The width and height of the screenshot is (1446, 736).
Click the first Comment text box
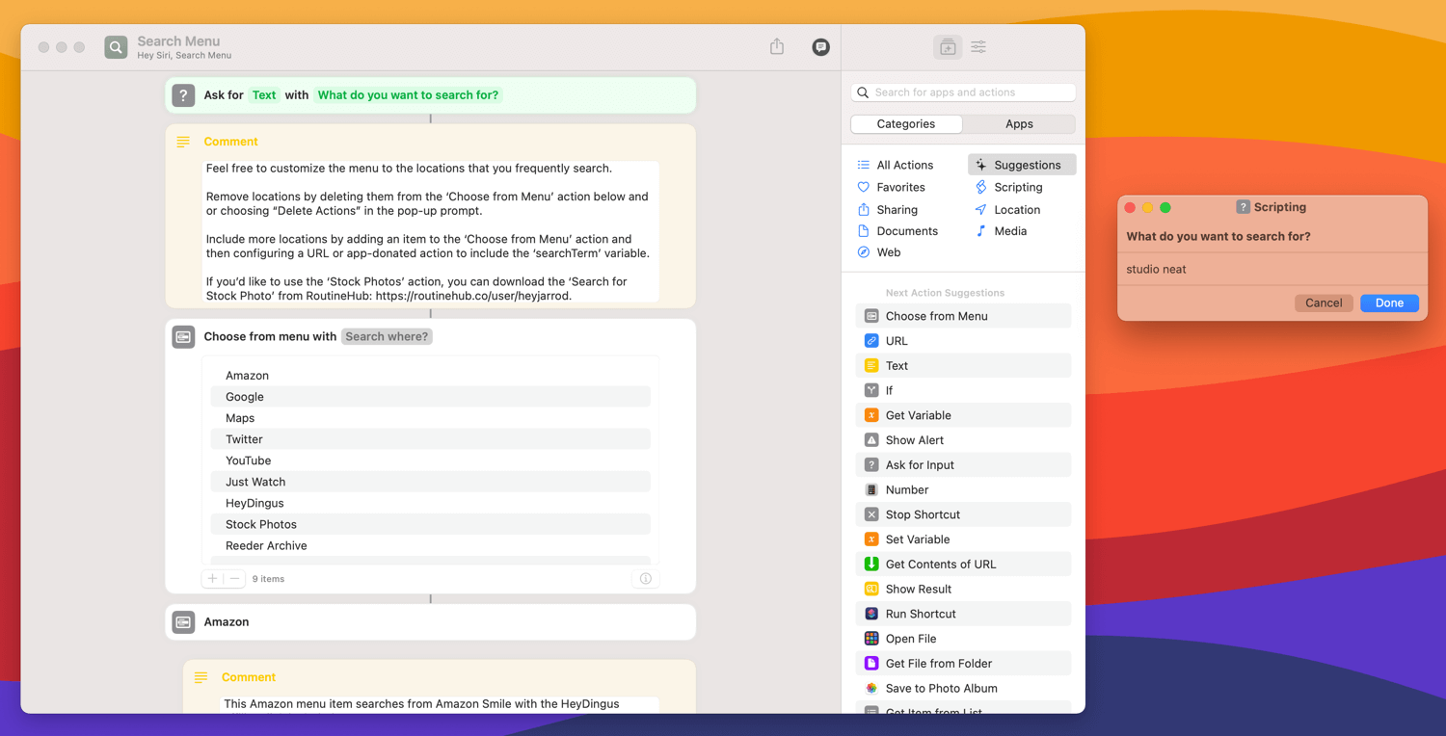430,232
